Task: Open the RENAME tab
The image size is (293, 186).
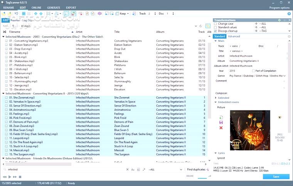Action: [8, 8]
